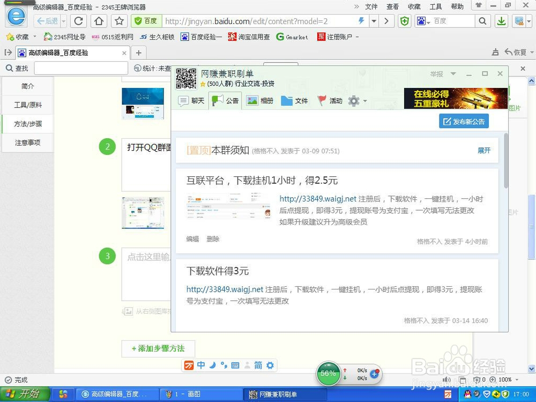Screen dimensions: 536x402
Task: Switch to the 画图 taskbar window
Action: coord(202,394)
